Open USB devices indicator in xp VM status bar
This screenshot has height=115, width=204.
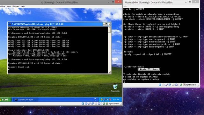point(89,103)
